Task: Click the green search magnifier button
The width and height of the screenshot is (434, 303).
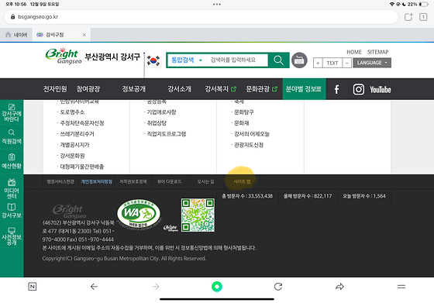Action: click(x=278, y=60)
